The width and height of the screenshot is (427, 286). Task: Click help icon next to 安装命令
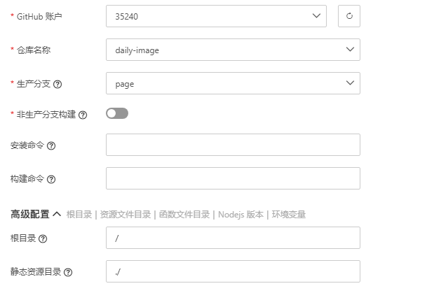tap(51, 146)
